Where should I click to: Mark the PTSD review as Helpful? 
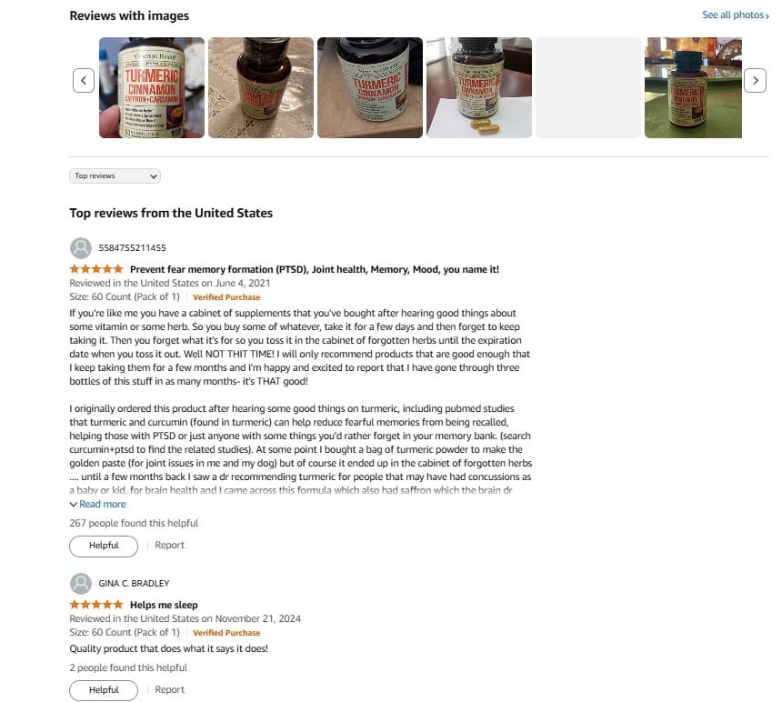coord(104,546)
